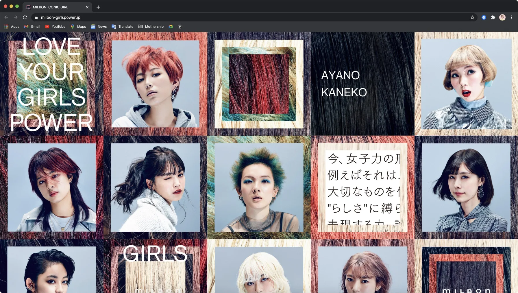Open the Gmail bookmark

coord(32,27)
